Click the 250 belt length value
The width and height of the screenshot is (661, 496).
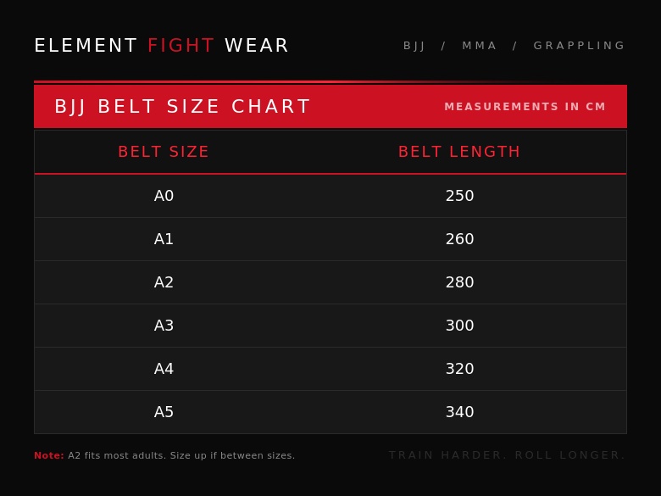459,196
